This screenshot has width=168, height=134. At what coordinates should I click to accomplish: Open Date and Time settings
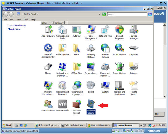pyautogui.click(x=105, y=31)
